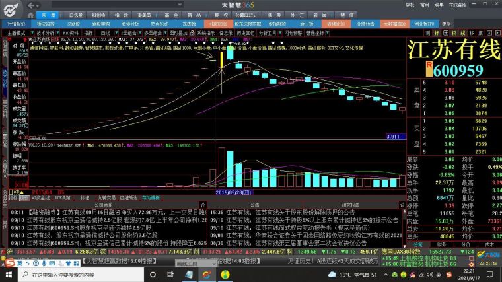Select the 四维战法 indicator tab

(128, 198)
